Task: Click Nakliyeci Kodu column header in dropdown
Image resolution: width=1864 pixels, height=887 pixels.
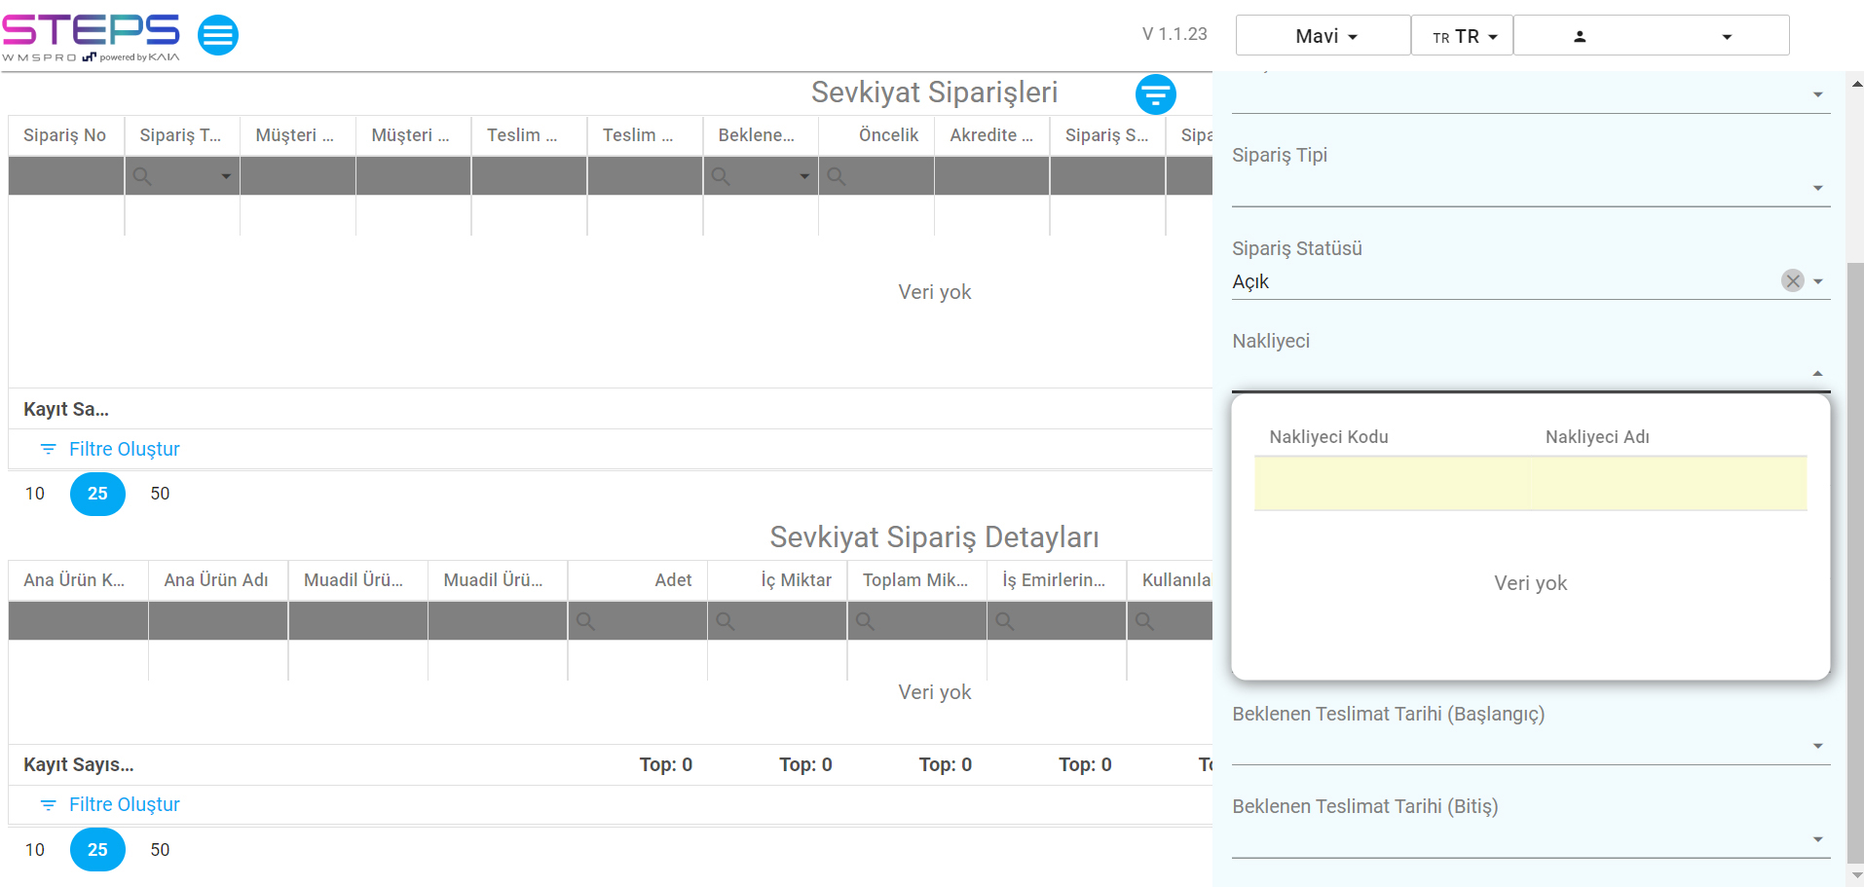Action: 1328,437
